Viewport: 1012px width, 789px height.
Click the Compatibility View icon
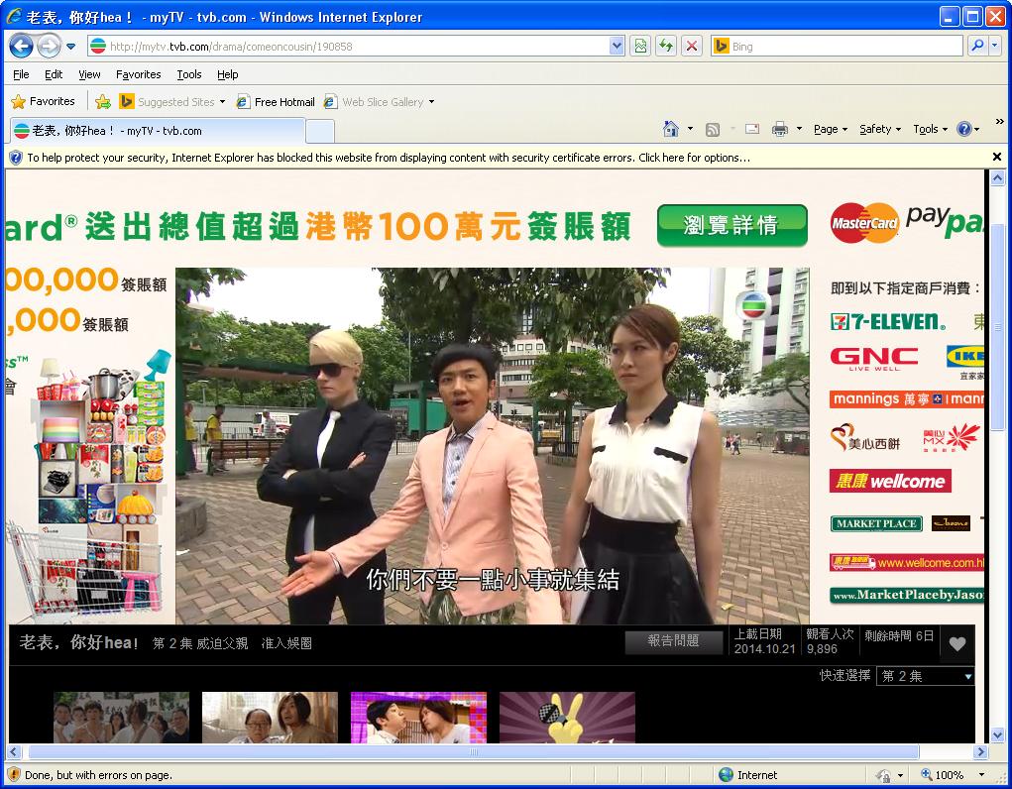point(640,46)
